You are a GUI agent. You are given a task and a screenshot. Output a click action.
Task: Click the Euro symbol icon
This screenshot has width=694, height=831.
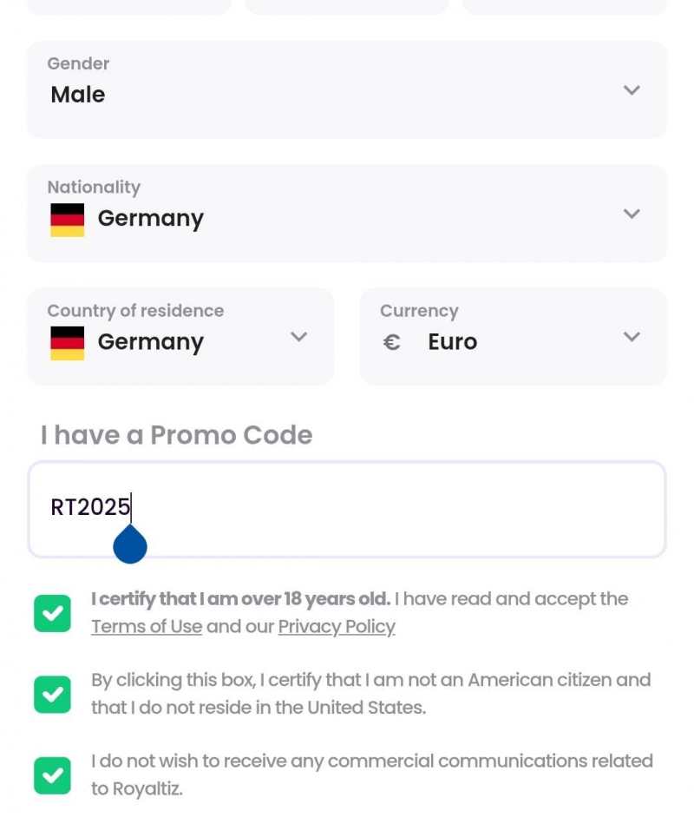pos(392,343)
